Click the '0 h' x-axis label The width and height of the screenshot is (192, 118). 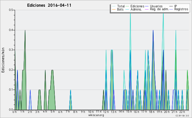pyautogui.click(x=14, y=112)
